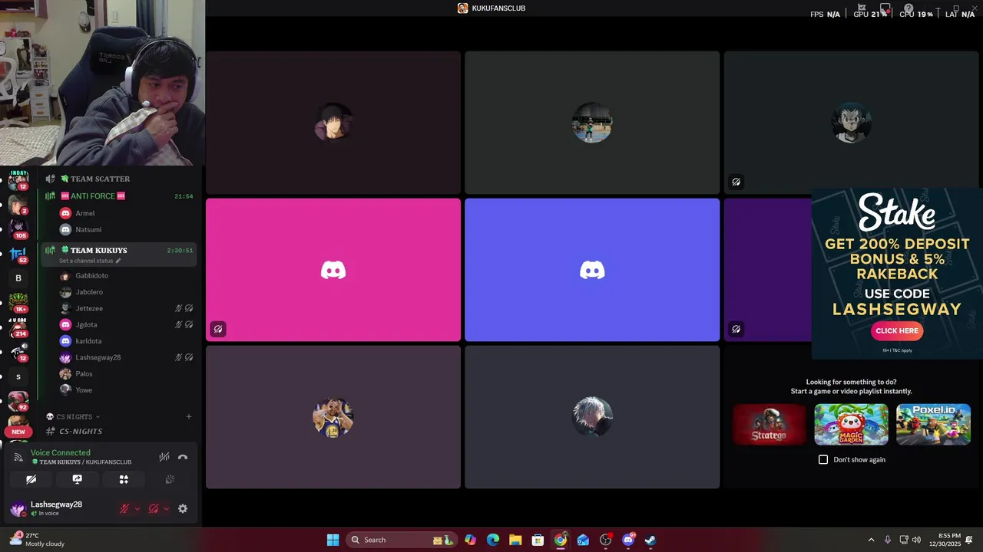
Task: Focus the blue Discord-avatar participant tile
Action: click(592, 270)
